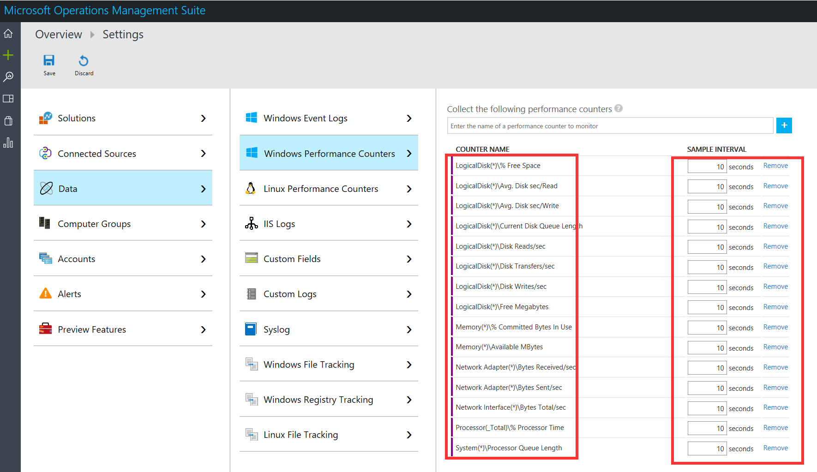Go to Home icon in left sidebar
817x472 pixels.
(8, 34)
